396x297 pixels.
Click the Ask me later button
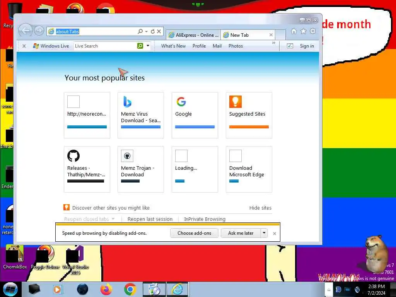point(241,233)
